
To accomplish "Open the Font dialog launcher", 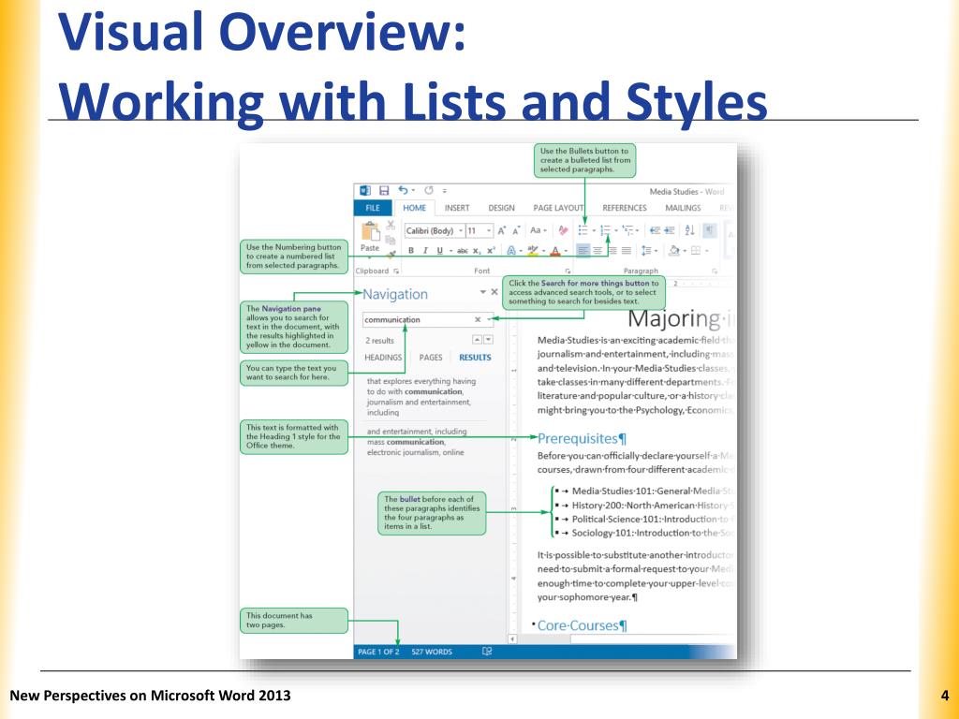I will tap(568, 271).
